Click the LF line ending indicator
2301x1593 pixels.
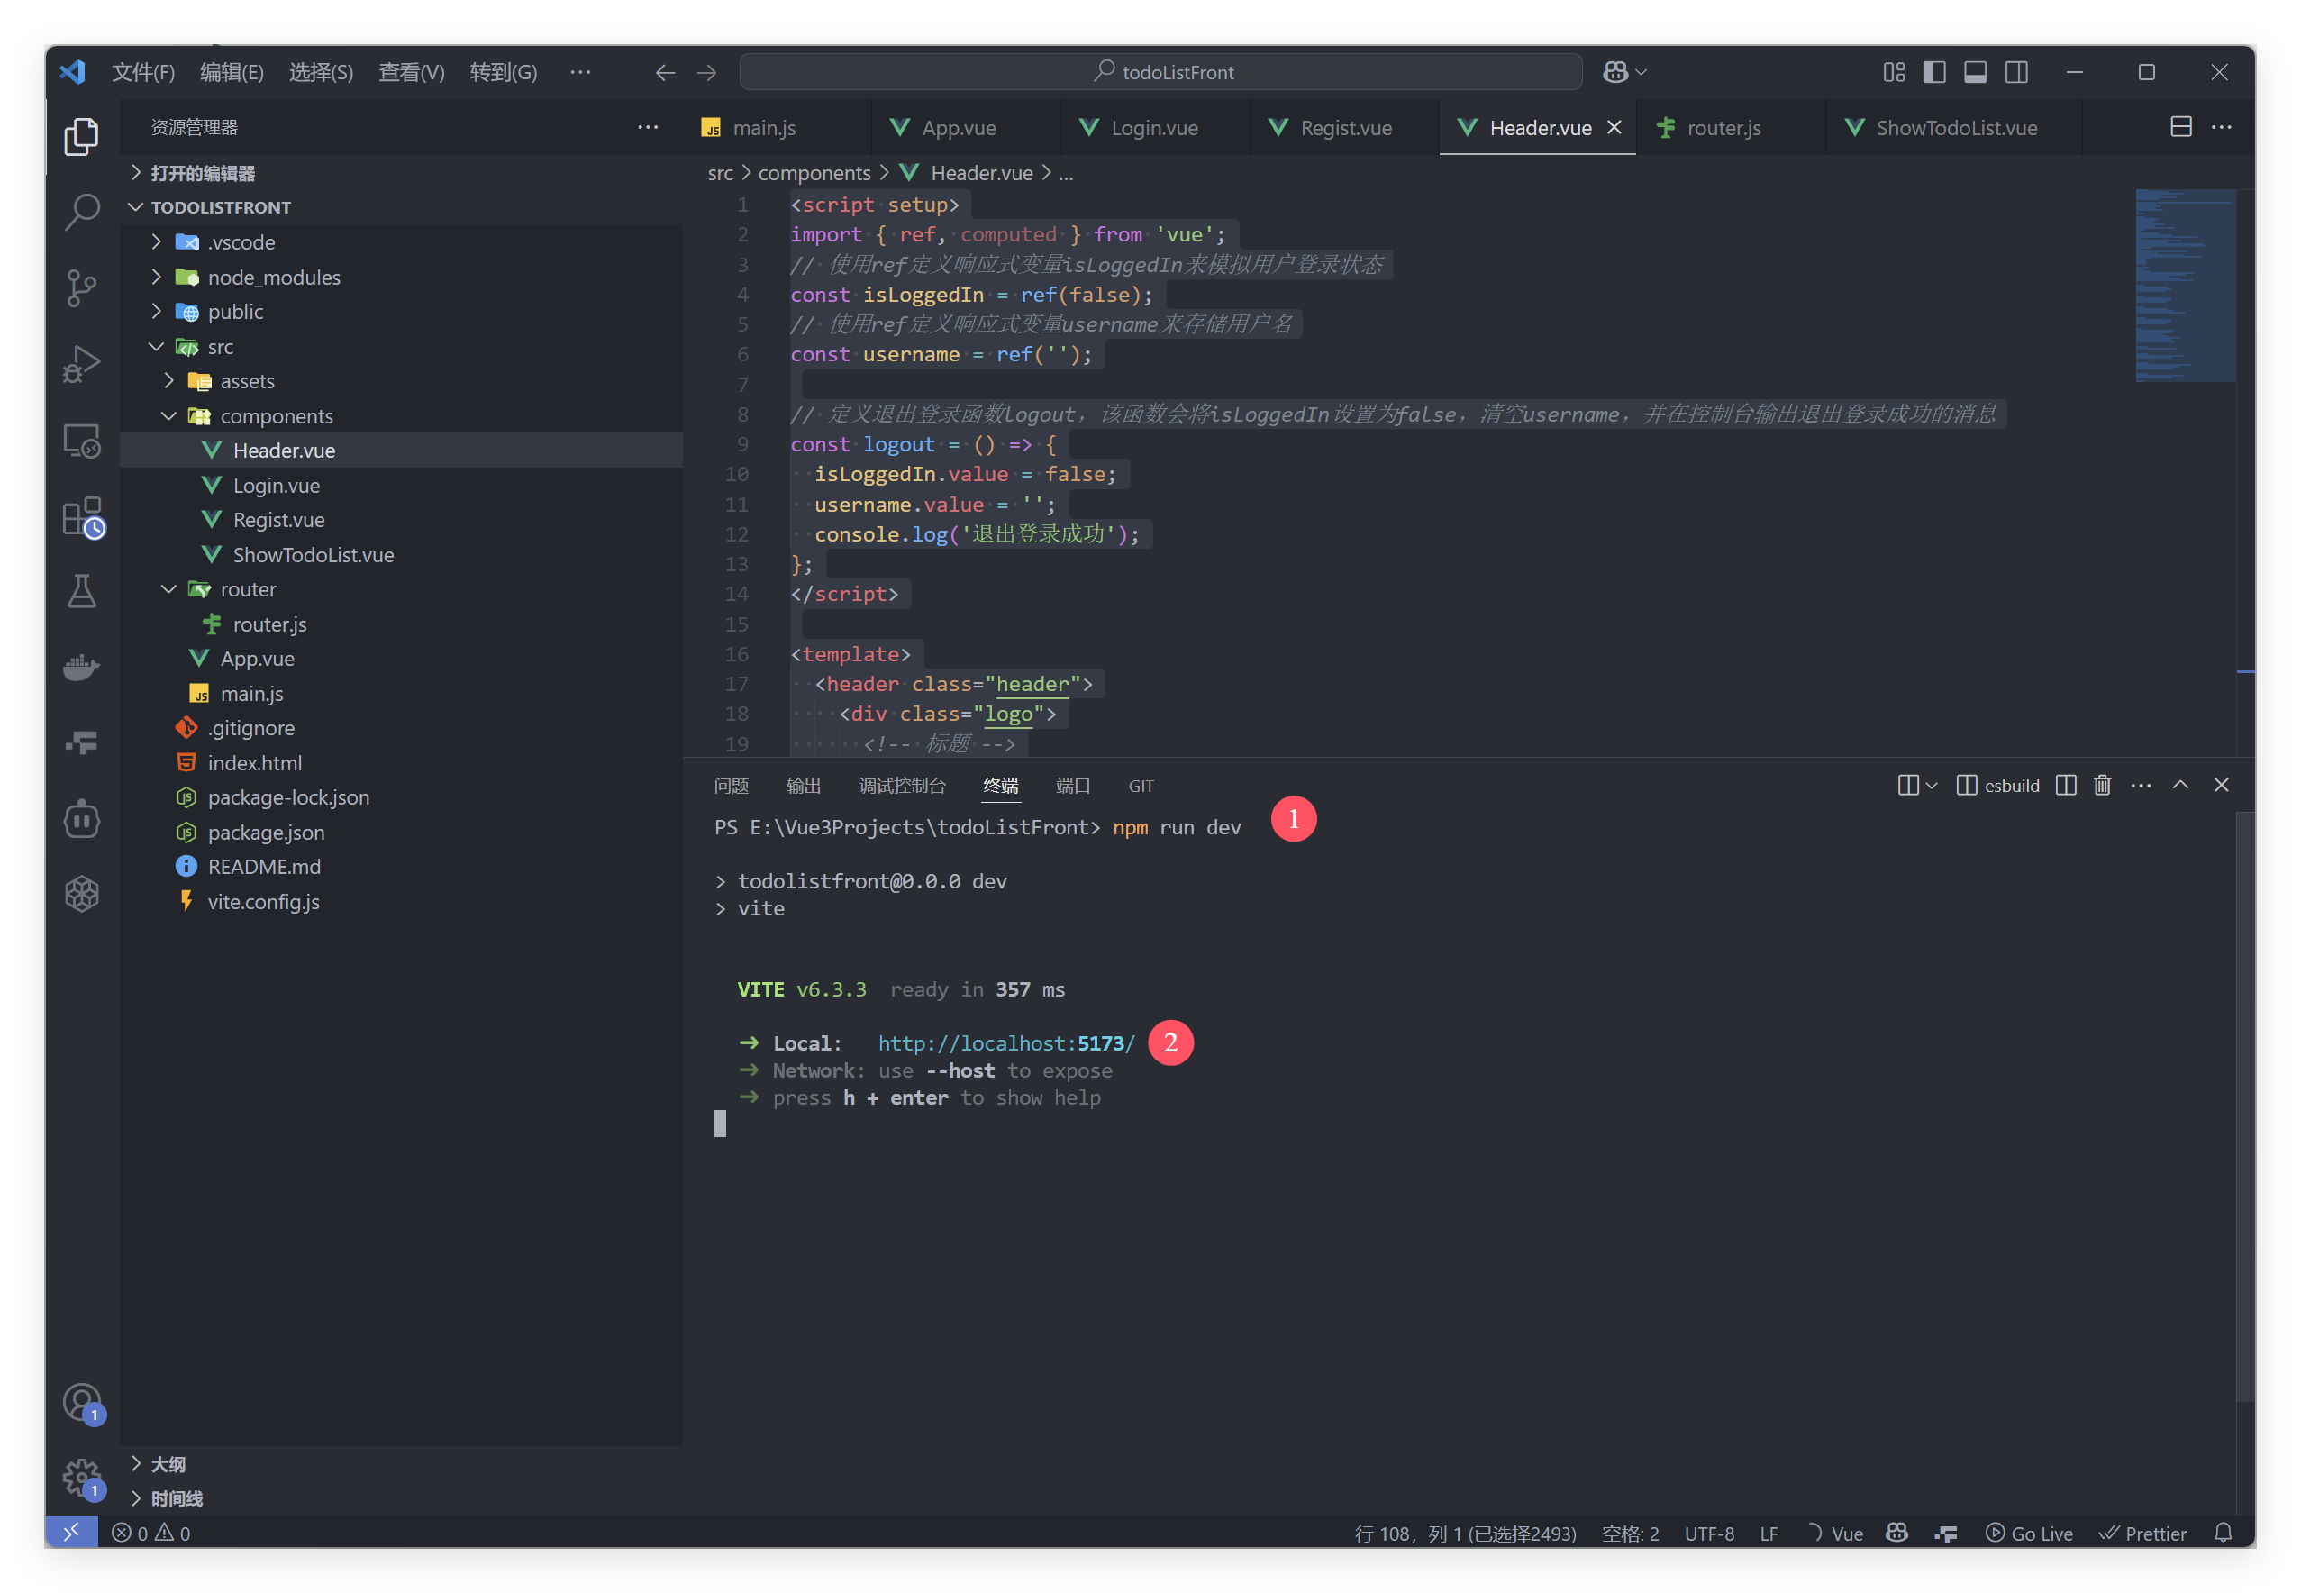pos(1769,1534)
